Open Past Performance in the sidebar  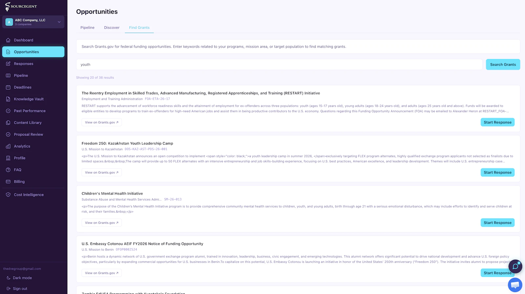click(33, 111)
